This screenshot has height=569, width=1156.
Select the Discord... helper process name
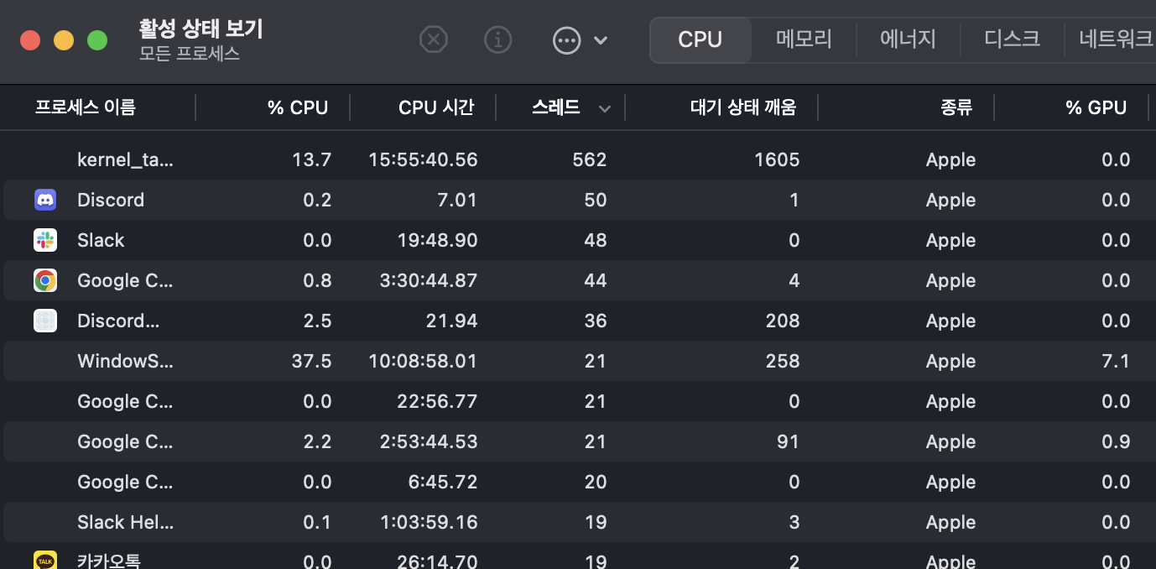118,321
